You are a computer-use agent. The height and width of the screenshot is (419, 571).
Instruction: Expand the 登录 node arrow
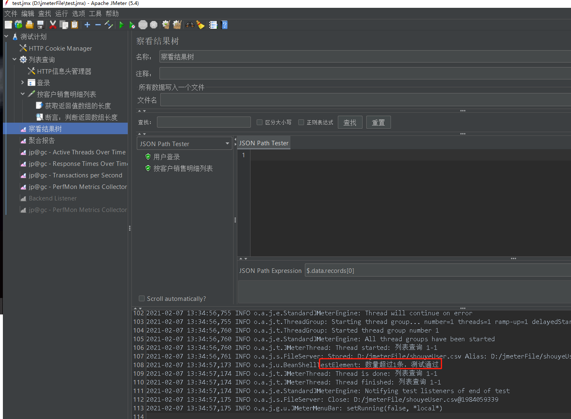pyautogui.click(x=23, y=83)
